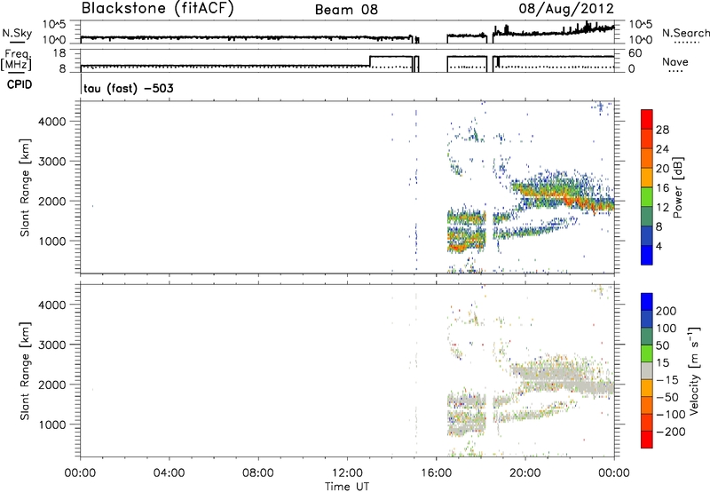Click the dotted line sample under N.Search
Image resolution: width=710 pixels, height=492 pixels.
point(686,43)
